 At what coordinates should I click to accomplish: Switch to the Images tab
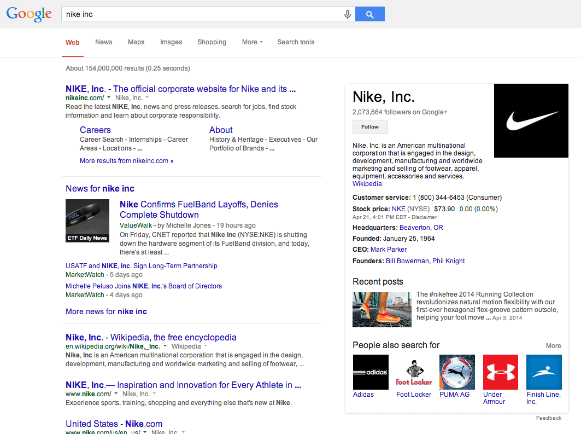[x=171, y=42]
